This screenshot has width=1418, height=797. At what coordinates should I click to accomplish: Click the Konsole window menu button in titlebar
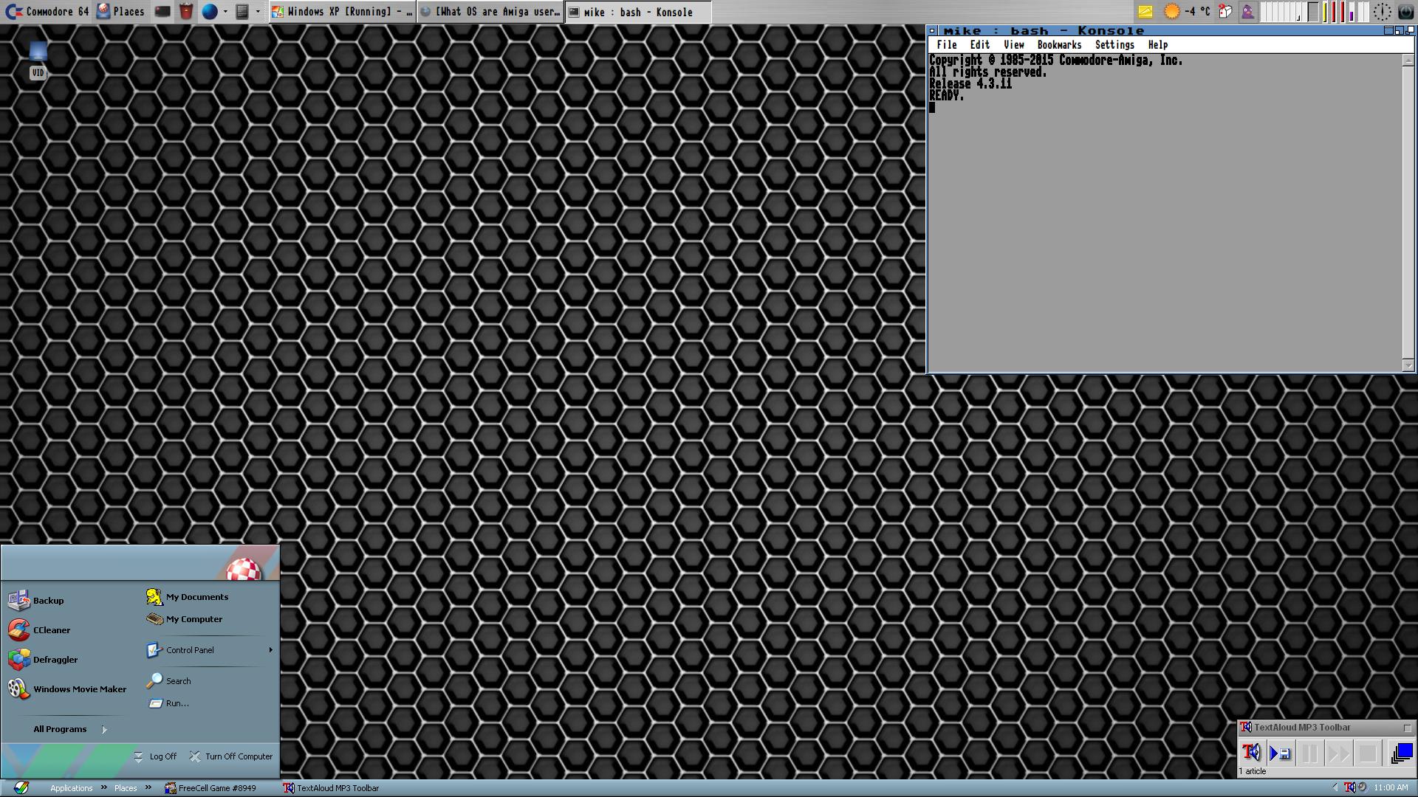(x=933, y=31)
